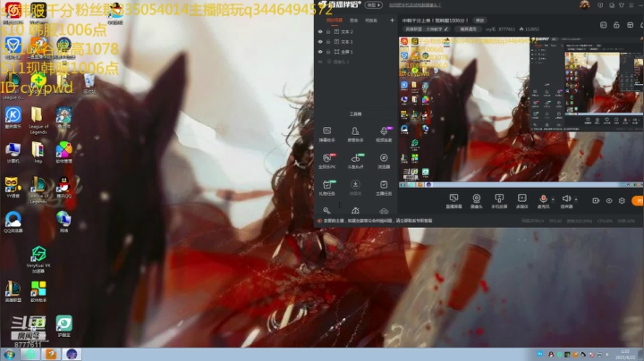Add camera source (摄像头)

(x=477, y=201)
